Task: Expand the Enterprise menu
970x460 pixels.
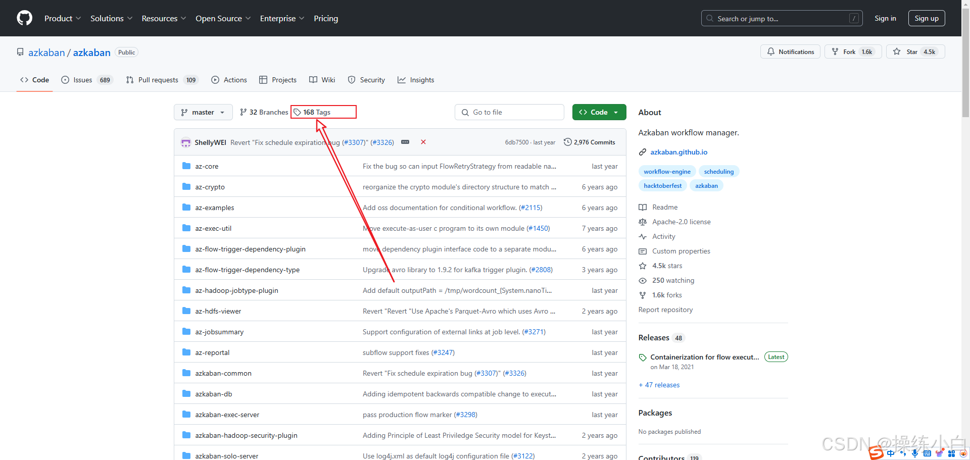Action: click(282, 18)
